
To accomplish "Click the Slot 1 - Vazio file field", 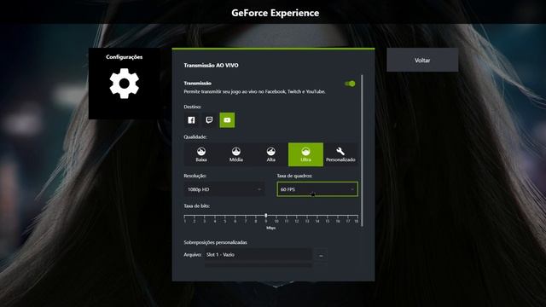I will point(258,255).
